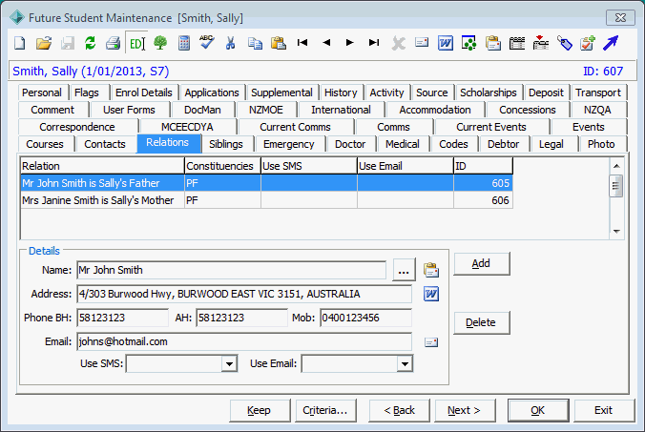This screenshot has height=432, width=645.
Task: Open the calculator icon
Action: [184, 43]
